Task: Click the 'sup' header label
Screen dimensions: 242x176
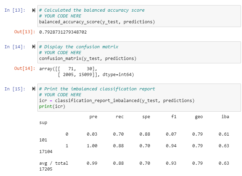Action: pos(43,123)
